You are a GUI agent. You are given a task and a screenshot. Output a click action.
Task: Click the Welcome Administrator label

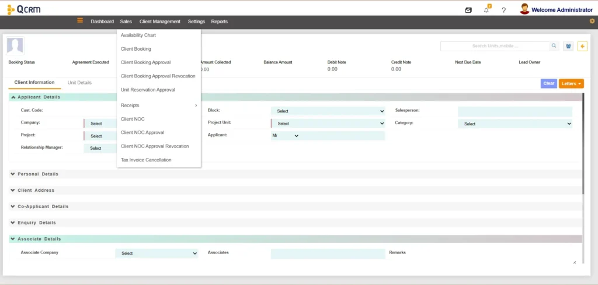coord(562,10)
